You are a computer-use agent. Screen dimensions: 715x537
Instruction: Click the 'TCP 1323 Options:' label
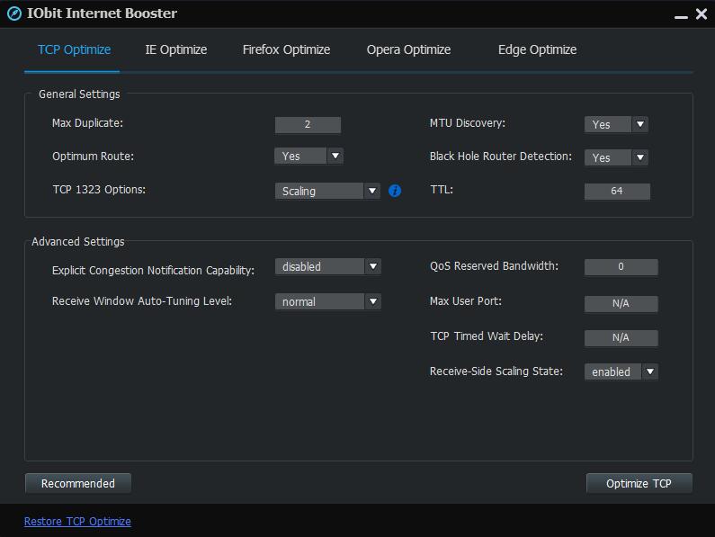point(99,190)
